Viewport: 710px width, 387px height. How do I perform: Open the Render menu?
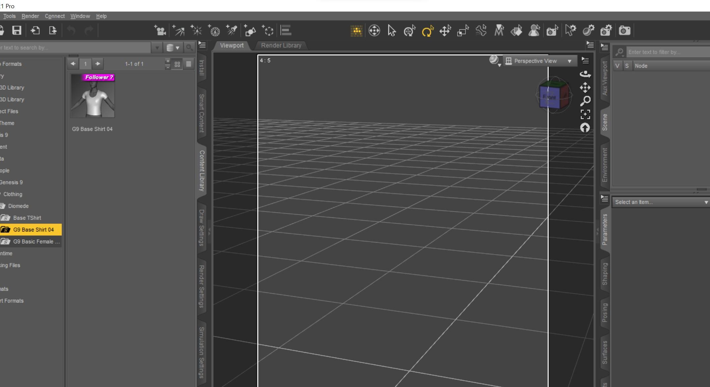[30, 16]
